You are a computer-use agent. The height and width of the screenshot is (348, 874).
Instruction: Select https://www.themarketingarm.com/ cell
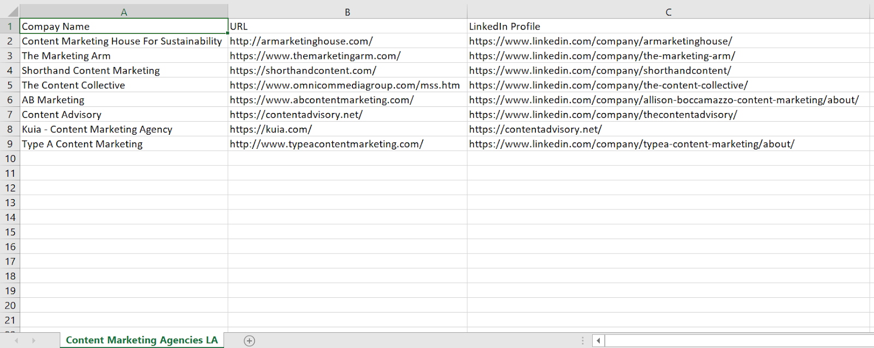pyautogui.click(x=347, y=56)
